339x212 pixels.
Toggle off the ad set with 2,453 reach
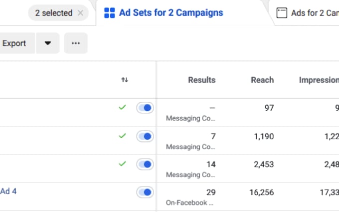145,164
